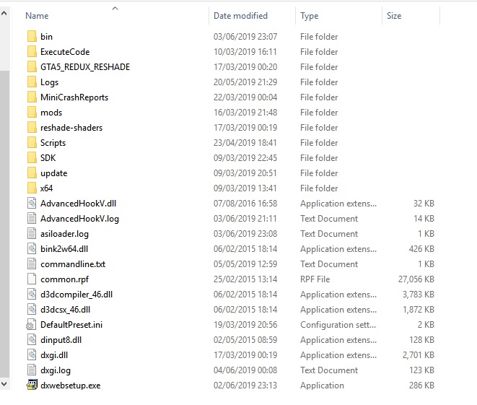Sort by the Size column header

click(x=394, y=16)
